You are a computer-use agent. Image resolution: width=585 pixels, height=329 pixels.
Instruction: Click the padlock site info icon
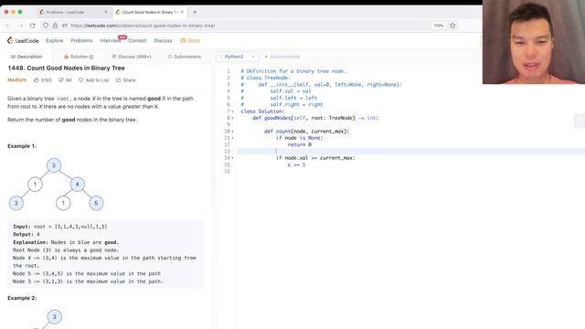pos(55,26)
